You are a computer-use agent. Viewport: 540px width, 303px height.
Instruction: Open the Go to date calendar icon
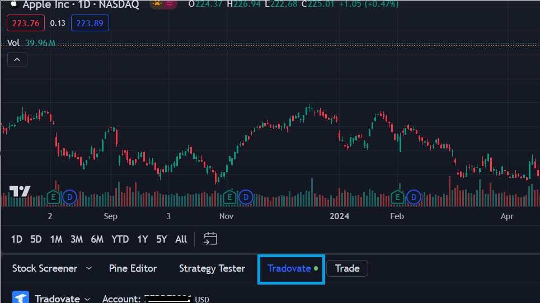tap(210, 239)
